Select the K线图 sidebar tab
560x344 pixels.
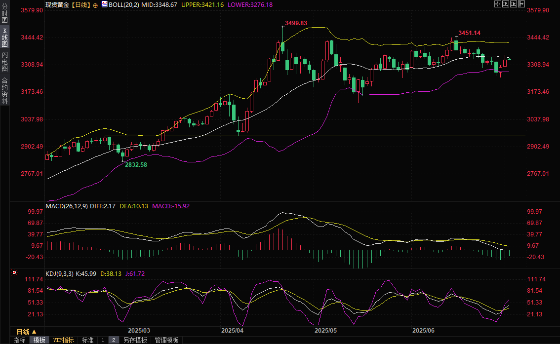click(x=4, y=38)
